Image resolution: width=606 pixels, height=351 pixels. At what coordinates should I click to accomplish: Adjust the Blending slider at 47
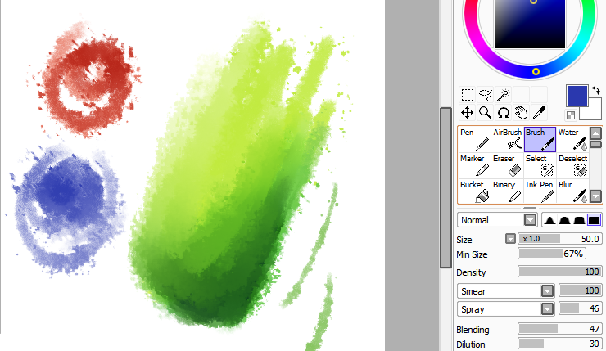pos(560,329)
